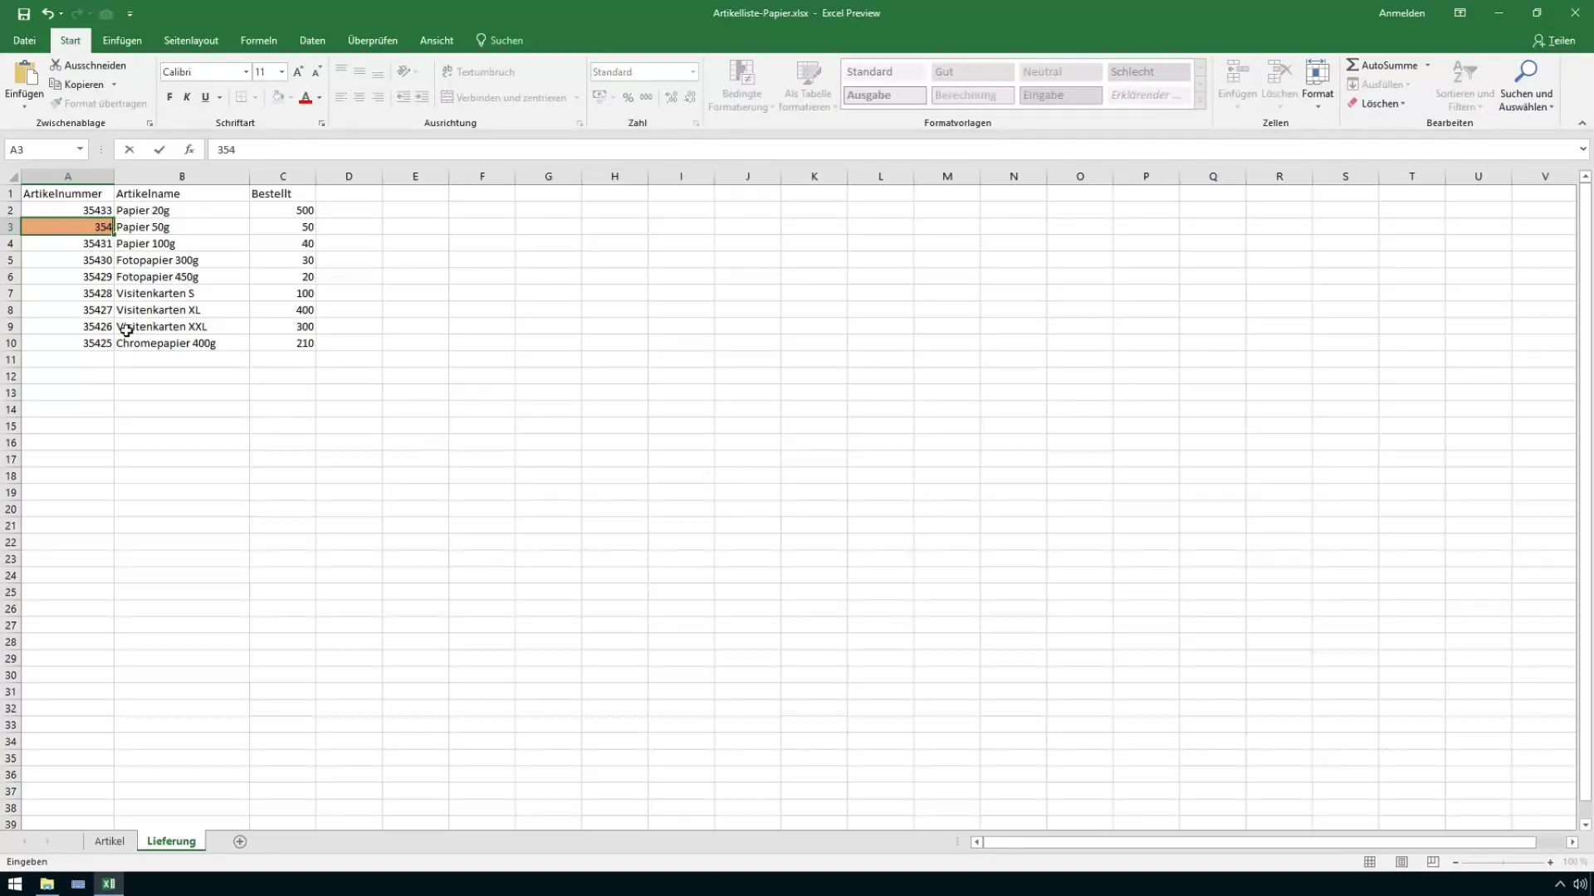Image resolution: width=1594 pixels, height=896 pixels.
Task: Click the Einfügen menu in ribbon
Action: coord(121,41)
